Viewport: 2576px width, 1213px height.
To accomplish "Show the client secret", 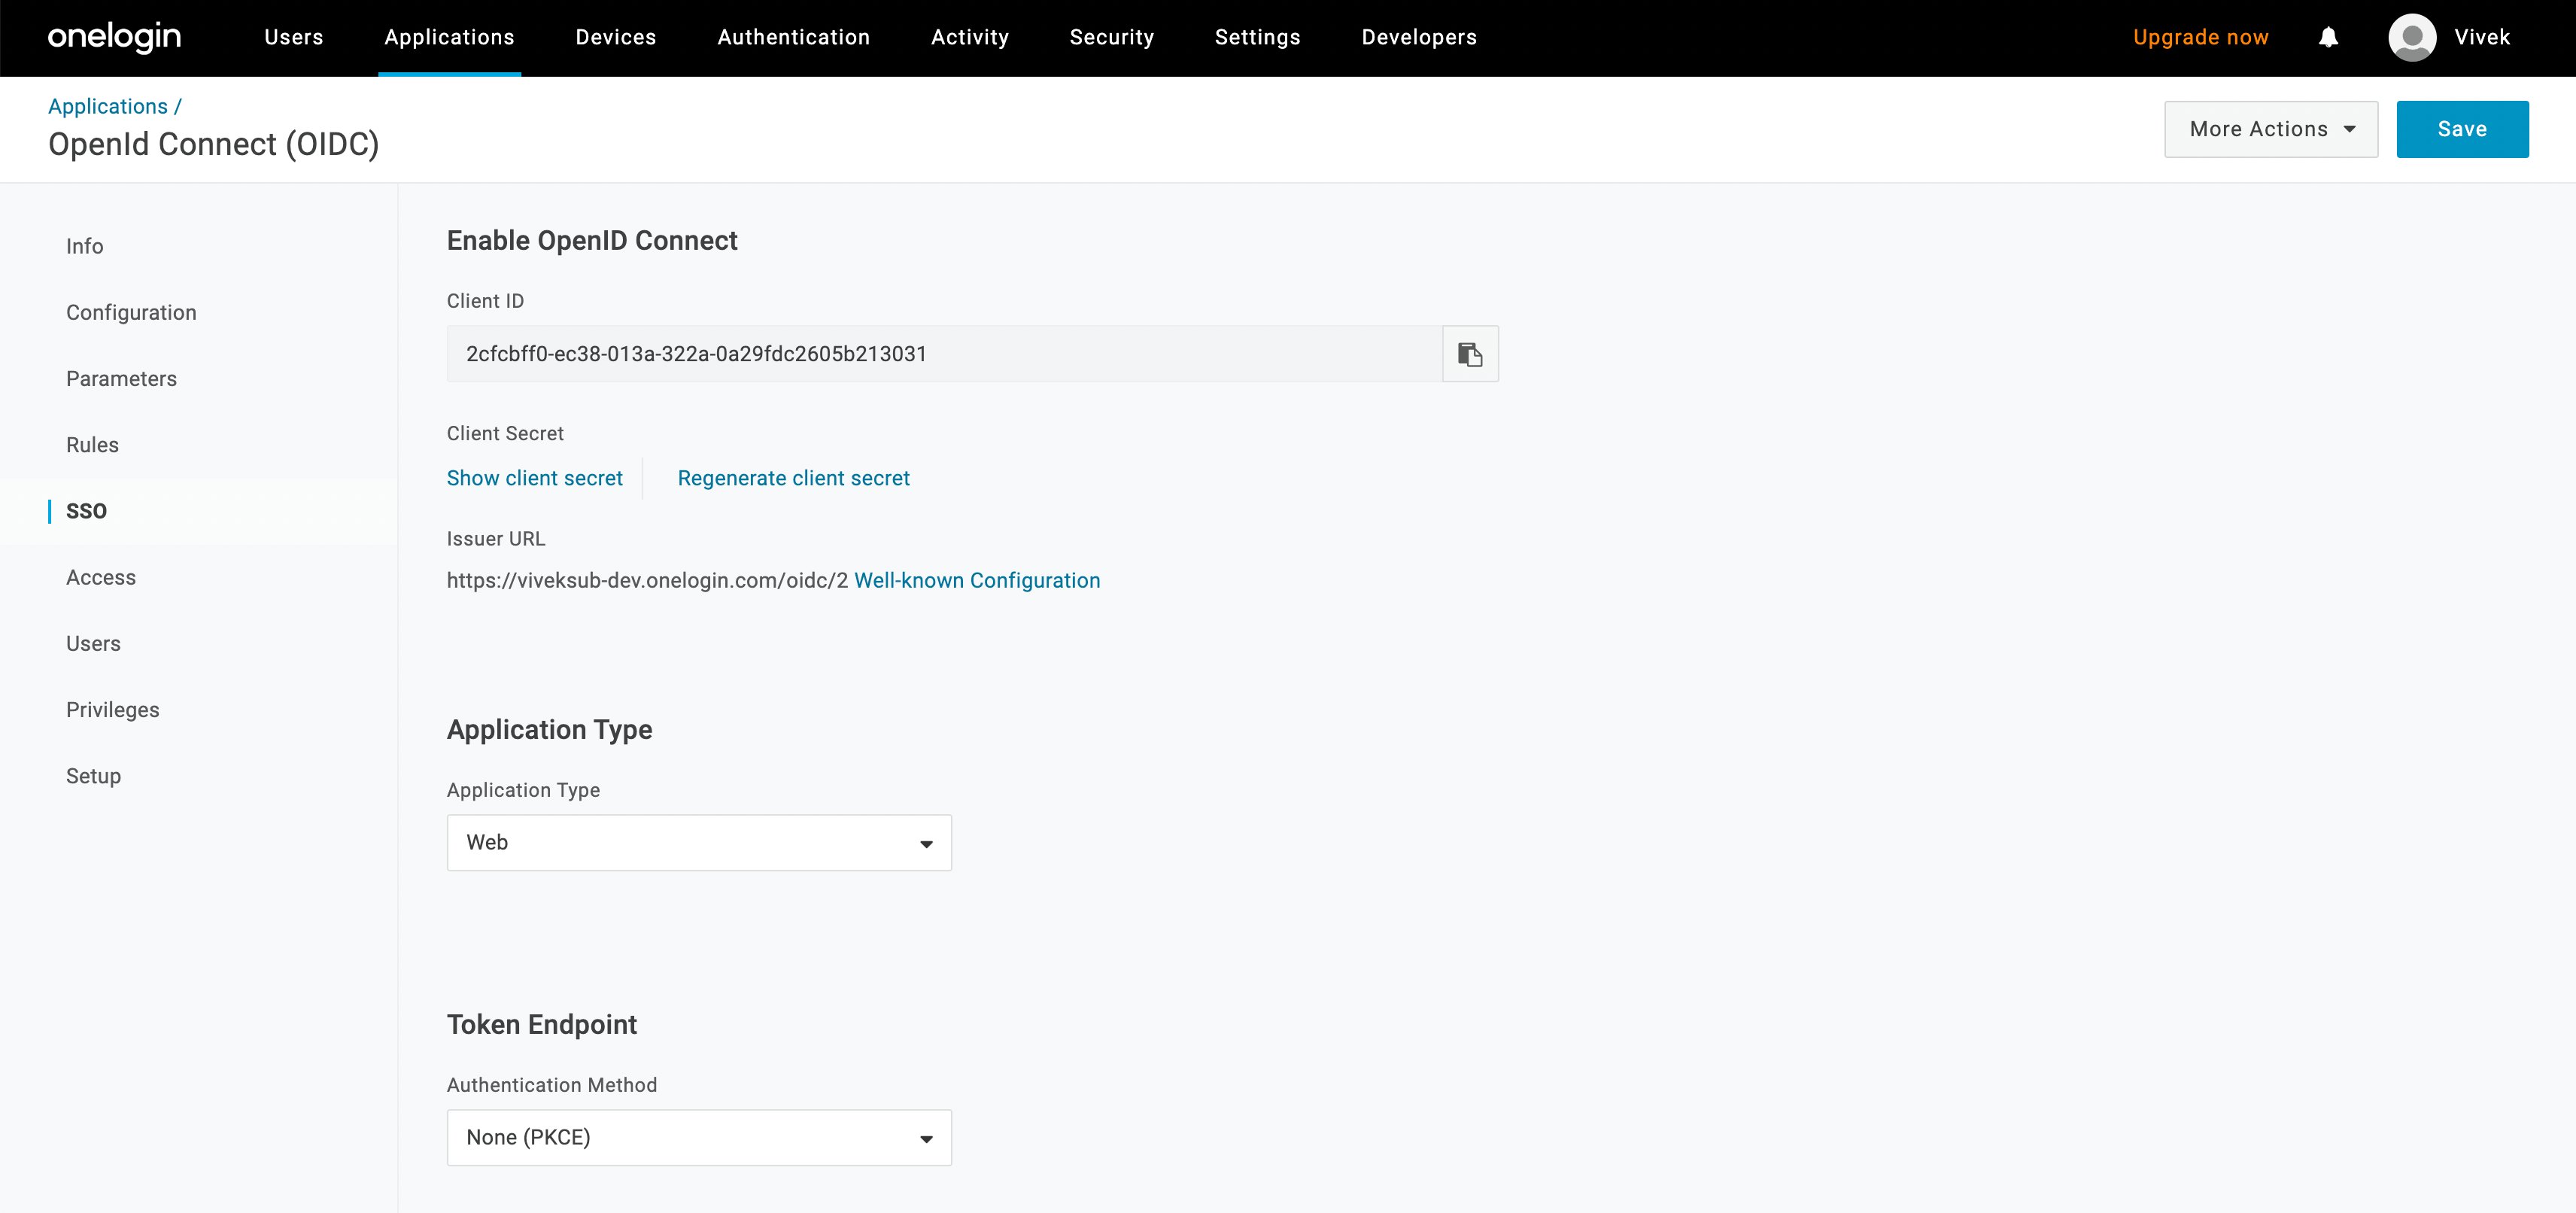I will pos(535,478).
